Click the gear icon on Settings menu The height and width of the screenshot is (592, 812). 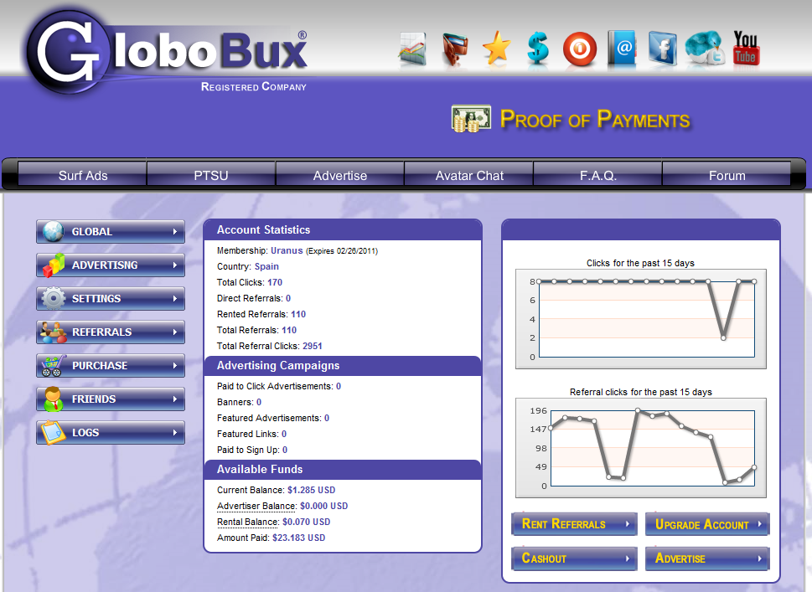[x=54, y=299]
